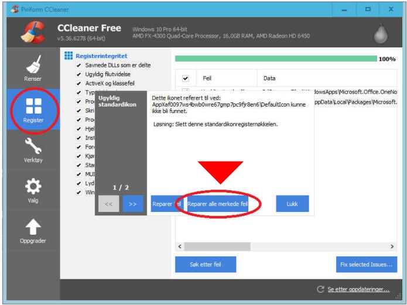Screen dimensions: 407x305
Task: Go to next issue with >> button
Action: [132, 204]
